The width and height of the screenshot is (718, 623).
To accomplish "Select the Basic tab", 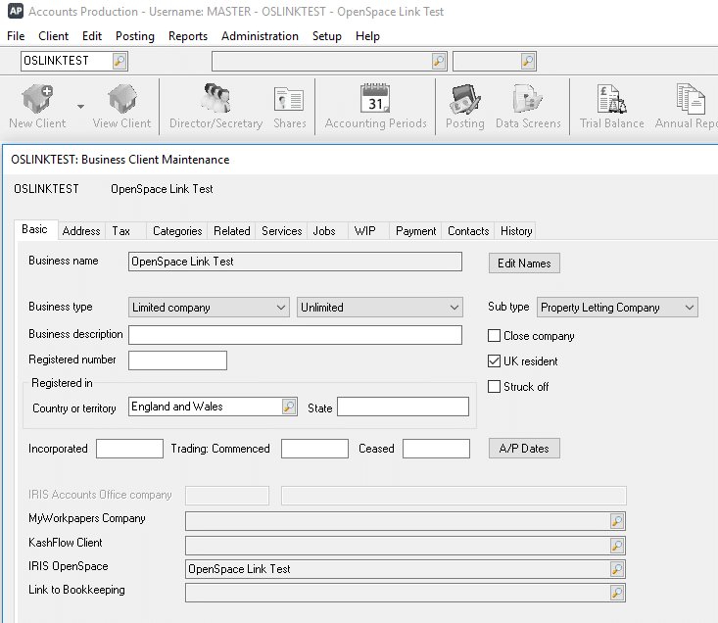I will pos(35,229).
